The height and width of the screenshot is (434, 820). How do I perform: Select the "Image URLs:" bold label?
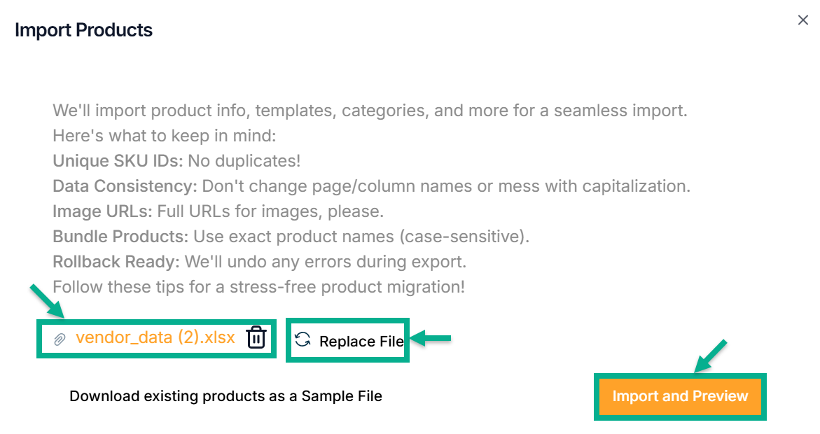(102, 211)
